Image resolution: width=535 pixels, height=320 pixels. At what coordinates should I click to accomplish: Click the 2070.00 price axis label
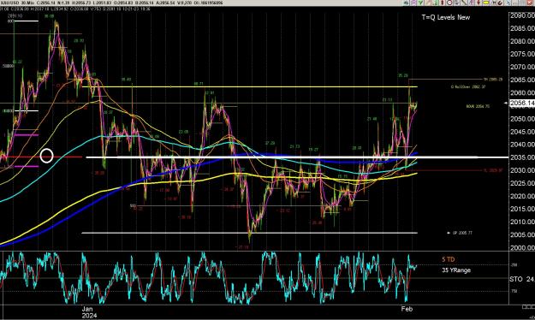[x=522, y=67]
